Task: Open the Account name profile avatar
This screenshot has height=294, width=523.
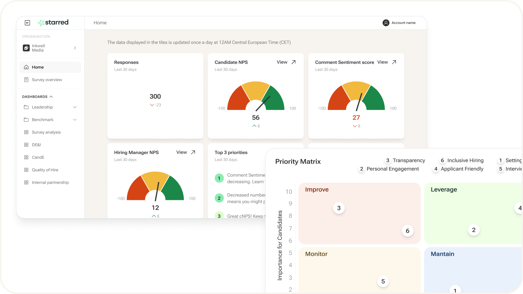Action: [386, 23]
